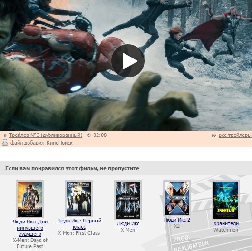Open Трейлер №3 (дублированный) link
Image resolution: width=252 pixels, height=251 pixels.
tap(46, 135)
